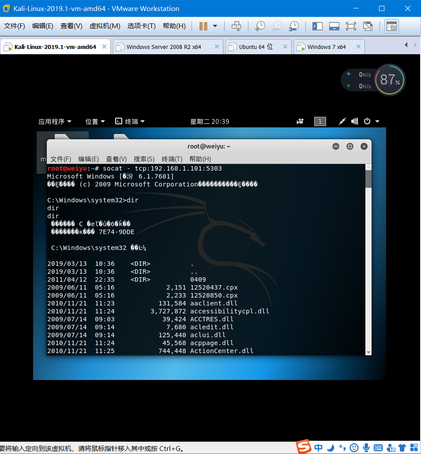The height and width of the screenshot is (454, 421).
Task: Close the Kali-Linux-2019.1-vm-amd64 tab
Action: point(105,47)
